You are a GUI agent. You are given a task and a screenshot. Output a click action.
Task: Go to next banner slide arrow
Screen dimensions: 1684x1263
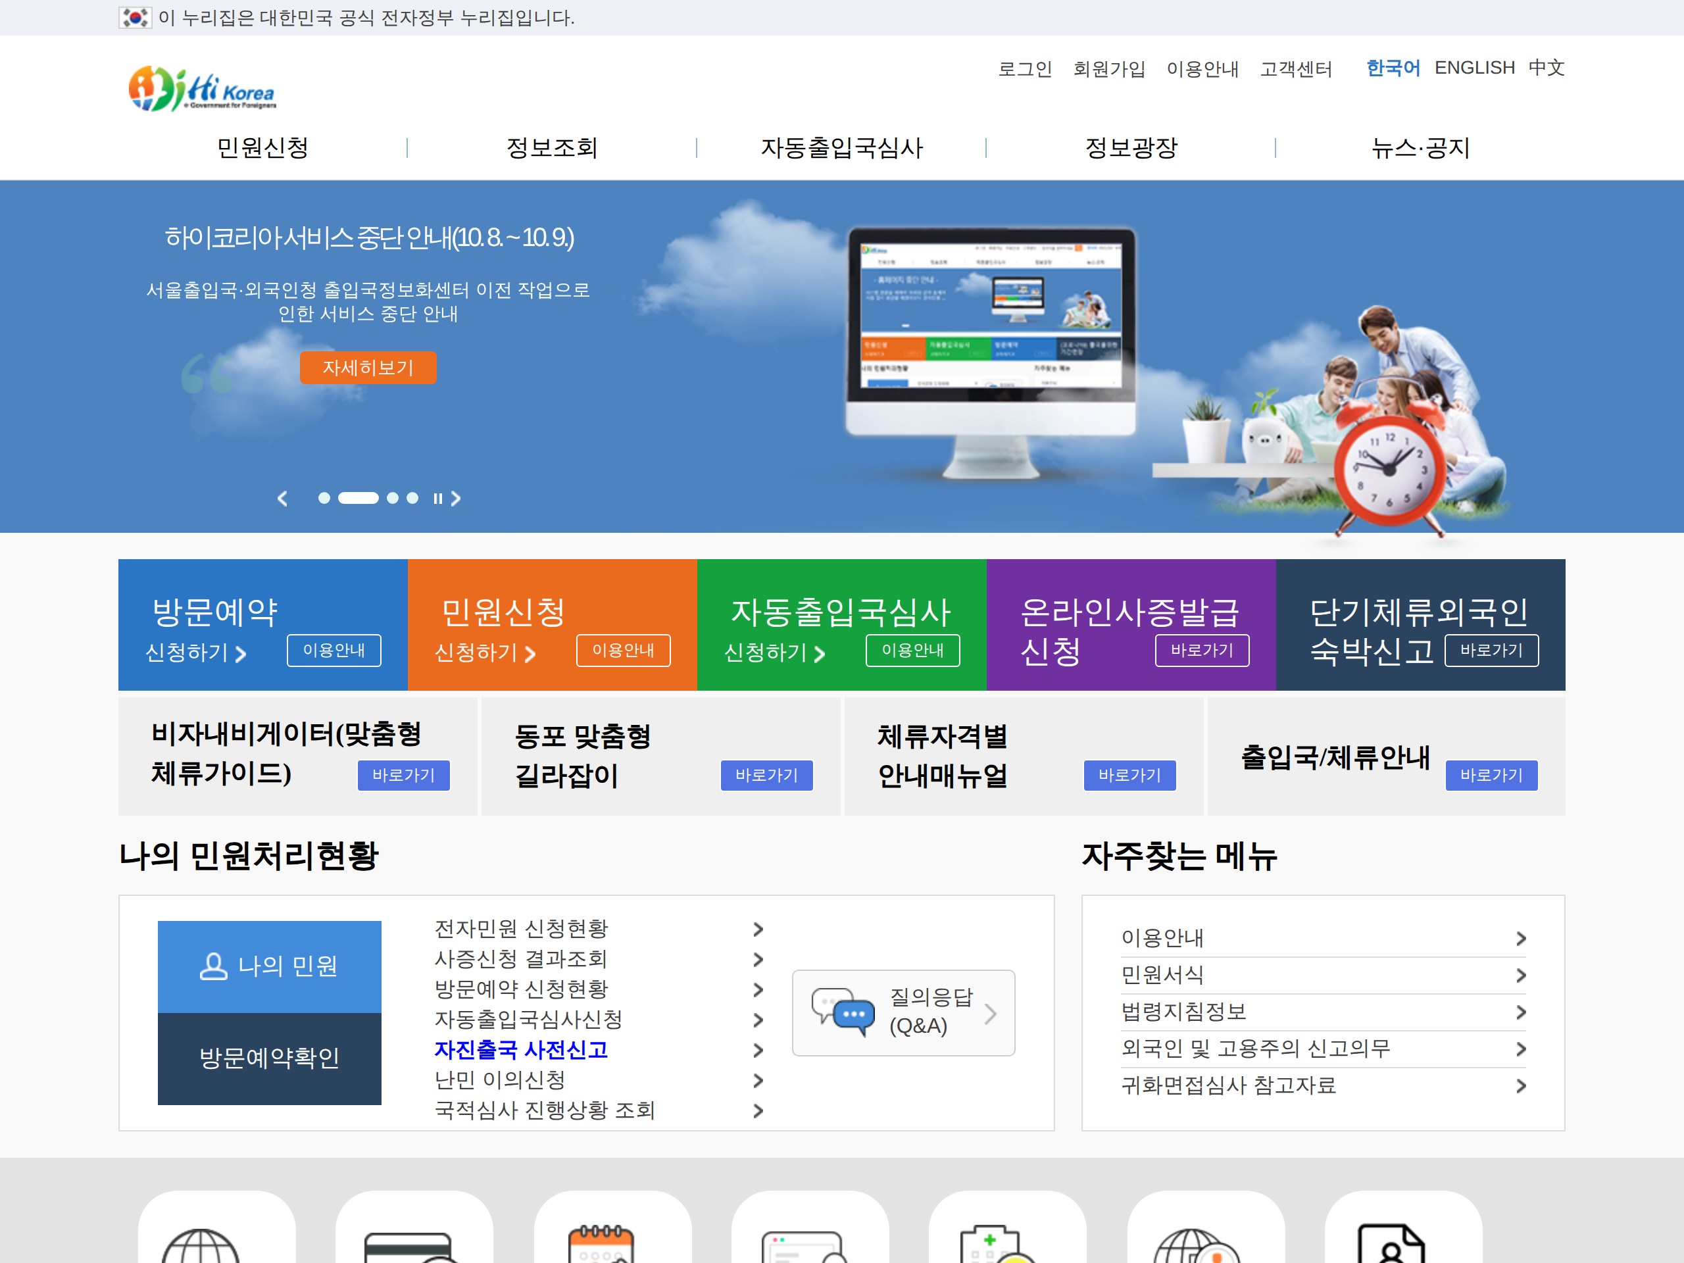click(455, 499)
